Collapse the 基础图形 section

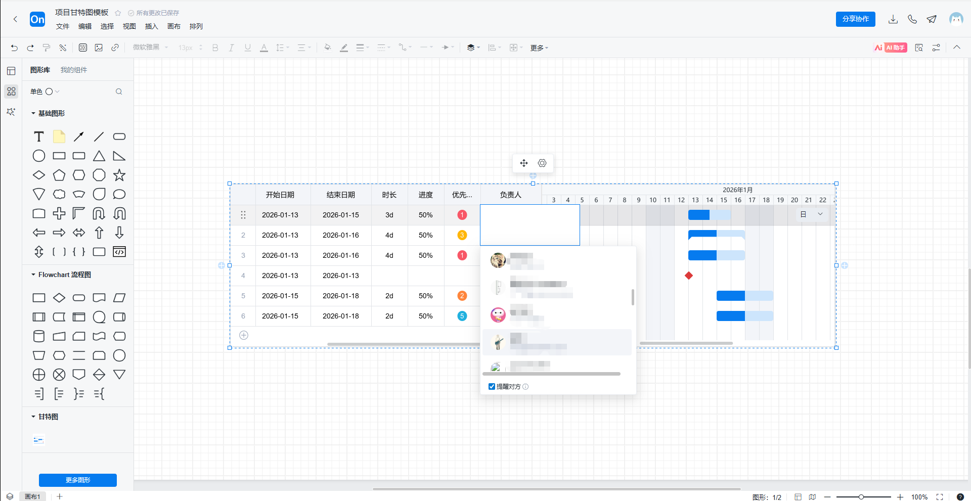(33, 113)
